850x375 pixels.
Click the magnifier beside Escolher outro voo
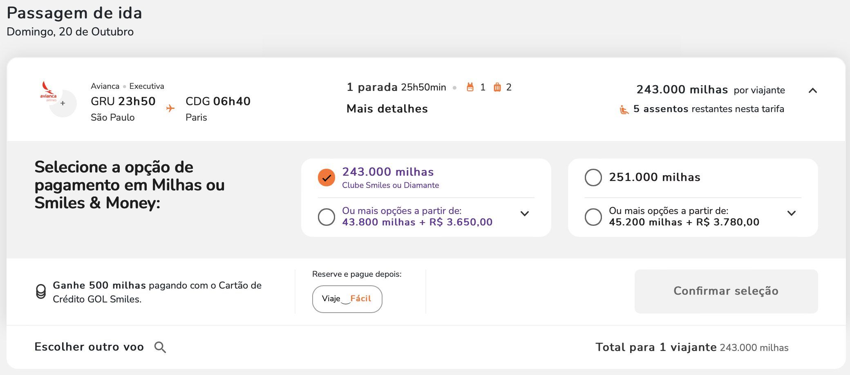click(160, 347)
